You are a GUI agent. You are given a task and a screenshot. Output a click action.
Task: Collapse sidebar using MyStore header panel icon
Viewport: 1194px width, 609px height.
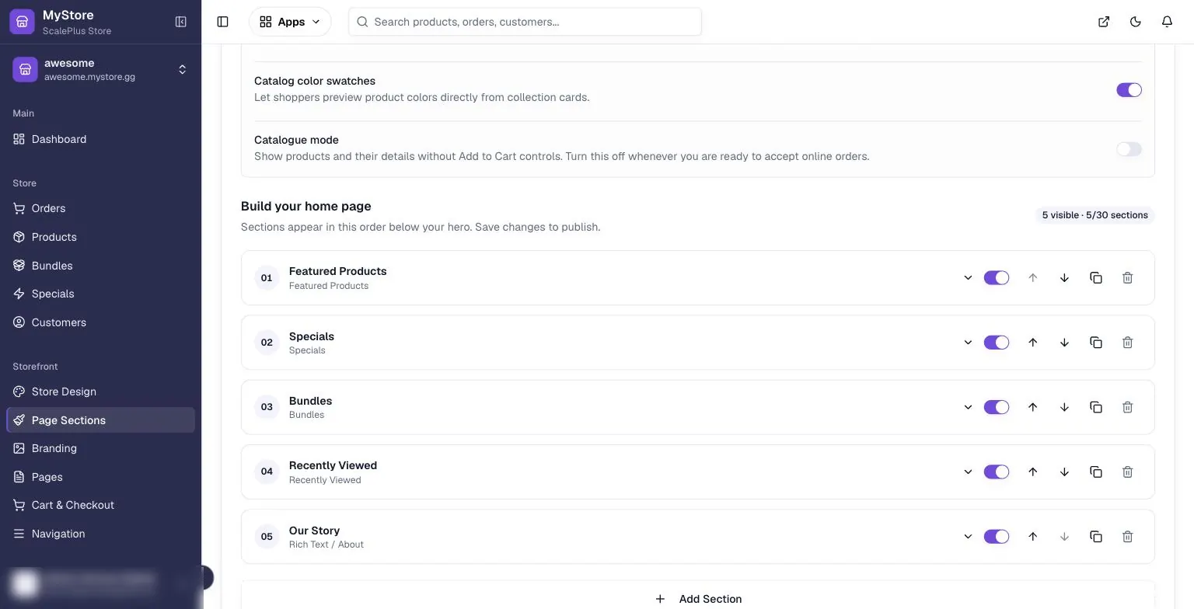181,22
